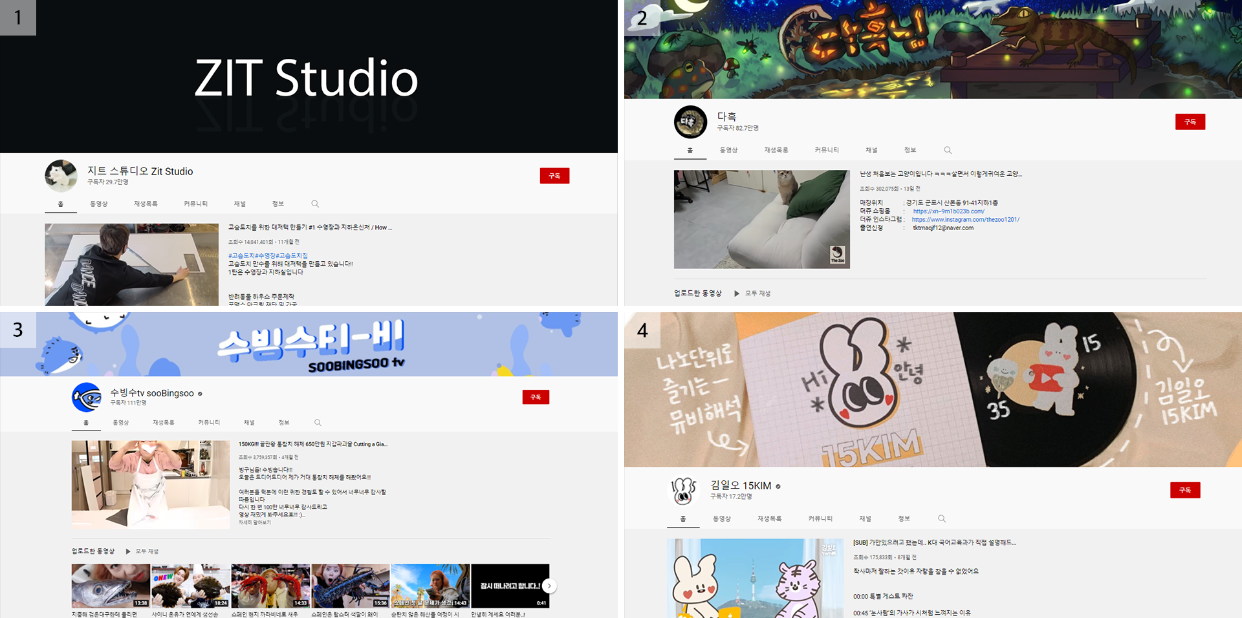Click the verified badge beside 수빙수tv sooBingsoo
This screenshot has height=618, width=1242.
coord(200,394)
